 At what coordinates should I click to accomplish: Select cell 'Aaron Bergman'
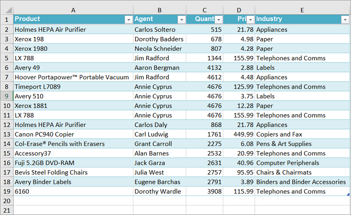(x=160, y=68)
